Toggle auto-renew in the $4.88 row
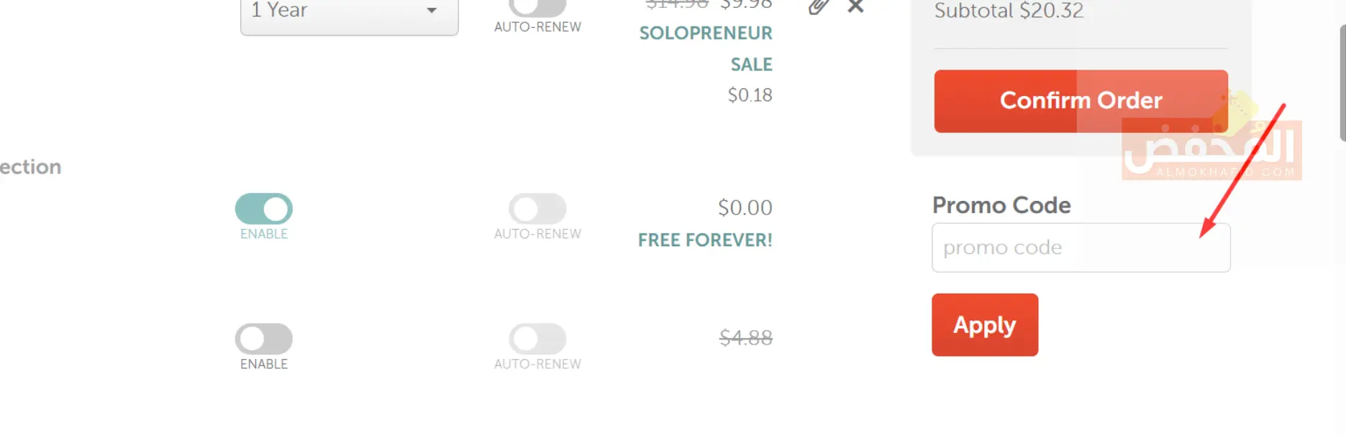The image size is (1346, 435). (537, 339)
